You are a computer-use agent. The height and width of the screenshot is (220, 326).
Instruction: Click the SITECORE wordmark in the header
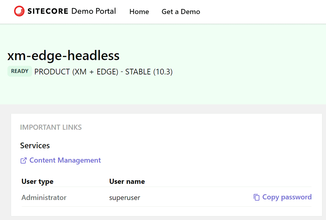point(48,11)
